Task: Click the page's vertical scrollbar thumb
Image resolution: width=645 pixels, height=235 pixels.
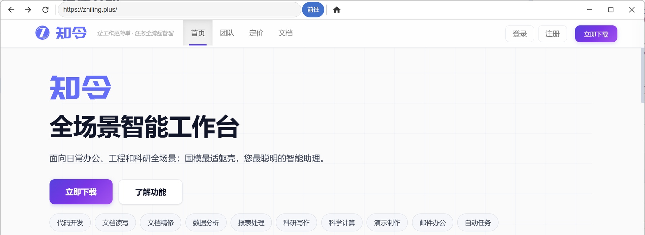Action: pyautogui.click(x=643, y=76)
